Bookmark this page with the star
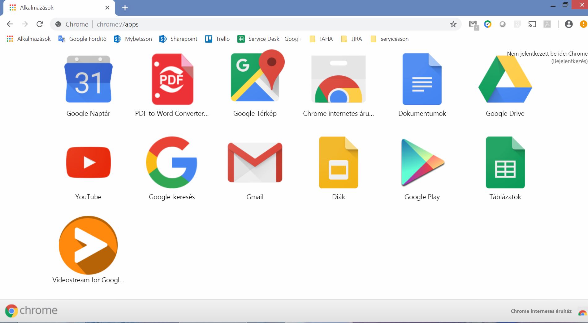This screenshot has height=323, width=588. pos(453,24)
